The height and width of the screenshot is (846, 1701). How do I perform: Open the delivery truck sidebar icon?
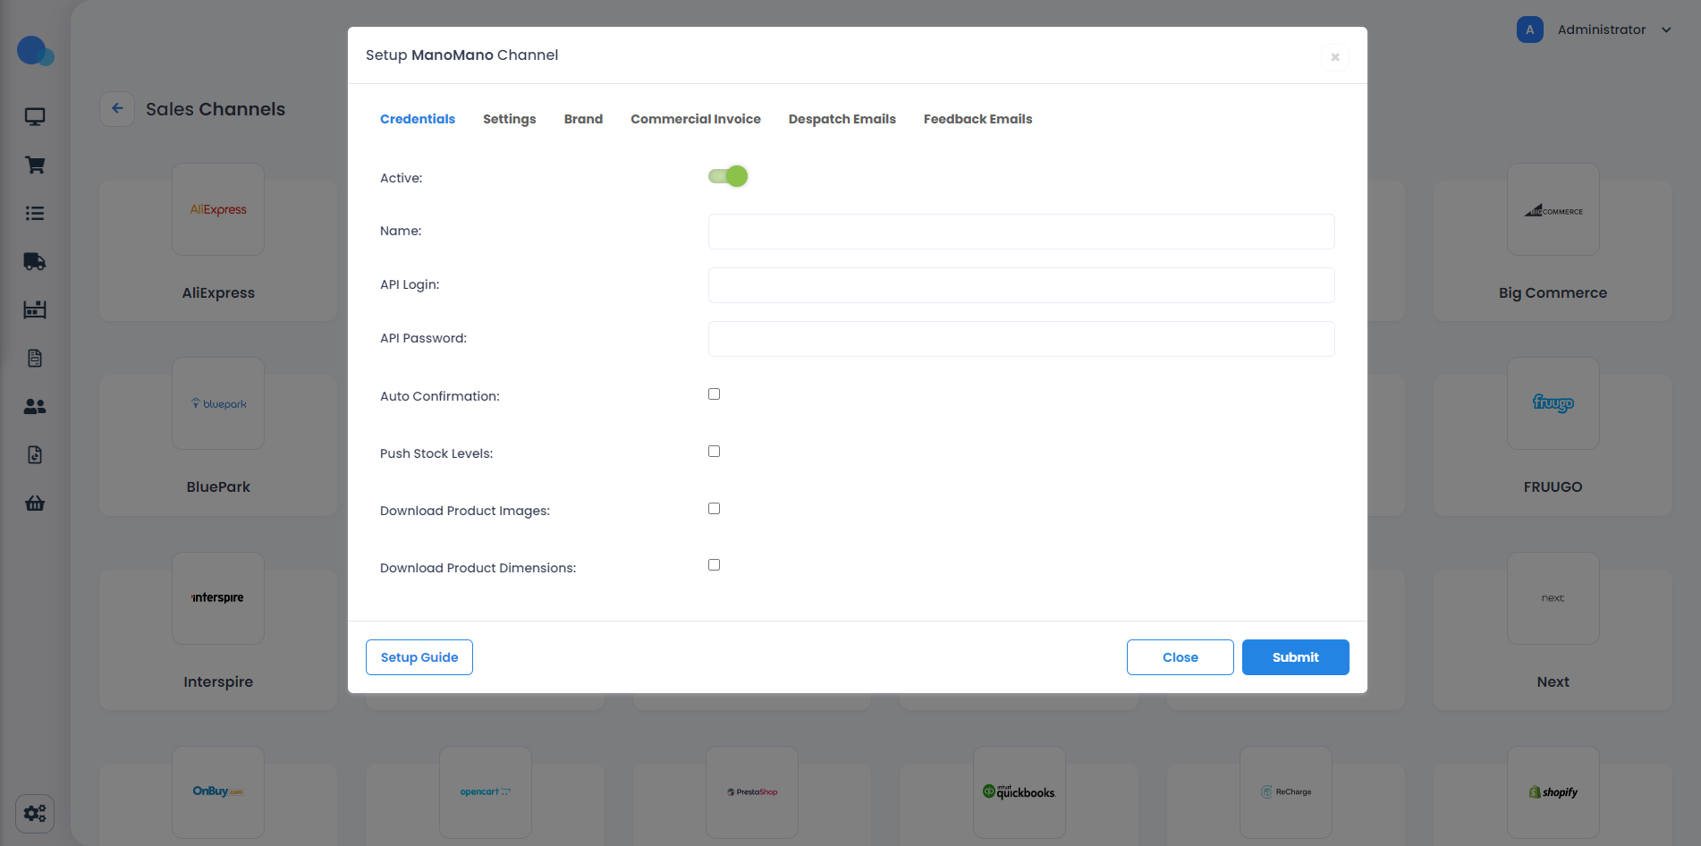[x=35, y=262]
